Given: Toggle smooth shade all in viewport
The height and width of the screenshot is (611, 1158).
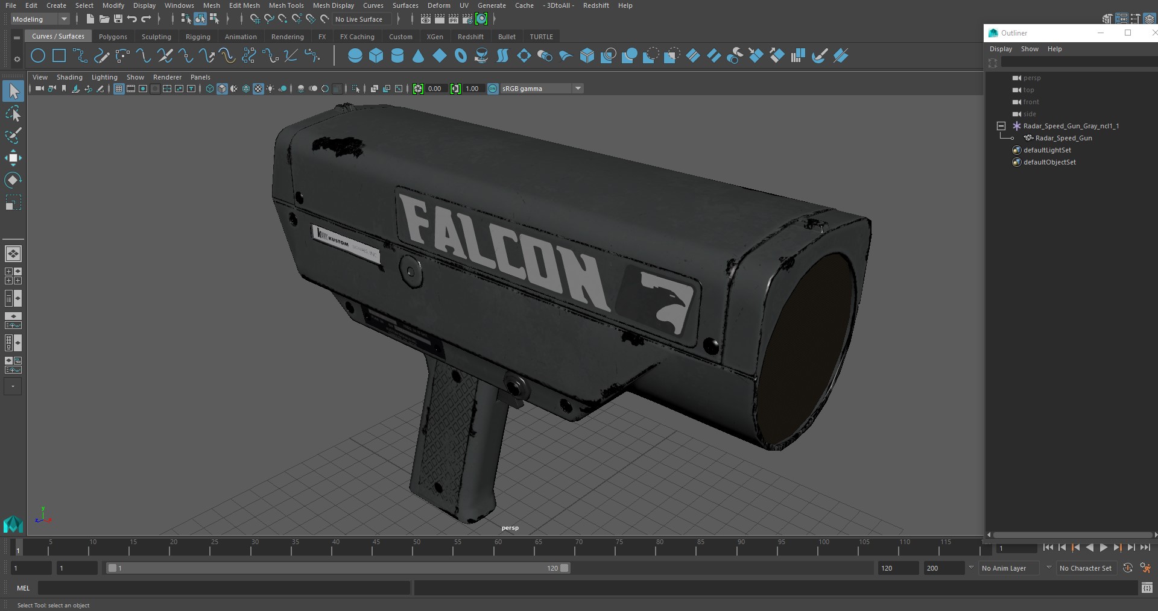Looking at the screenshot, I should (222, 89).
